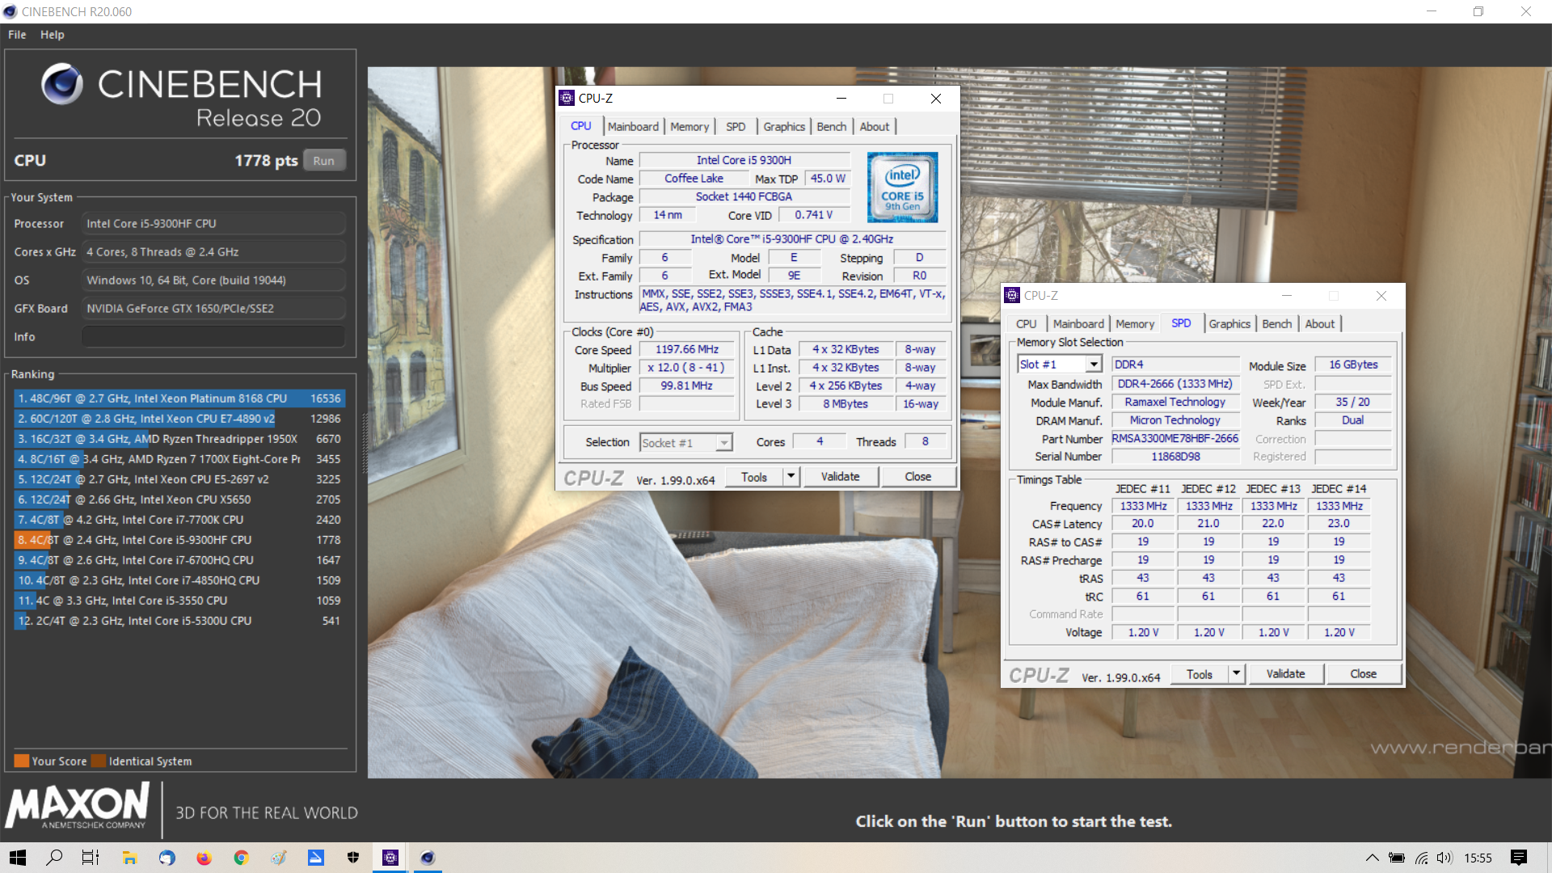Viewport: 1552px width, 873px height.
Task: Click the Info input field
Action: point(213,336)
